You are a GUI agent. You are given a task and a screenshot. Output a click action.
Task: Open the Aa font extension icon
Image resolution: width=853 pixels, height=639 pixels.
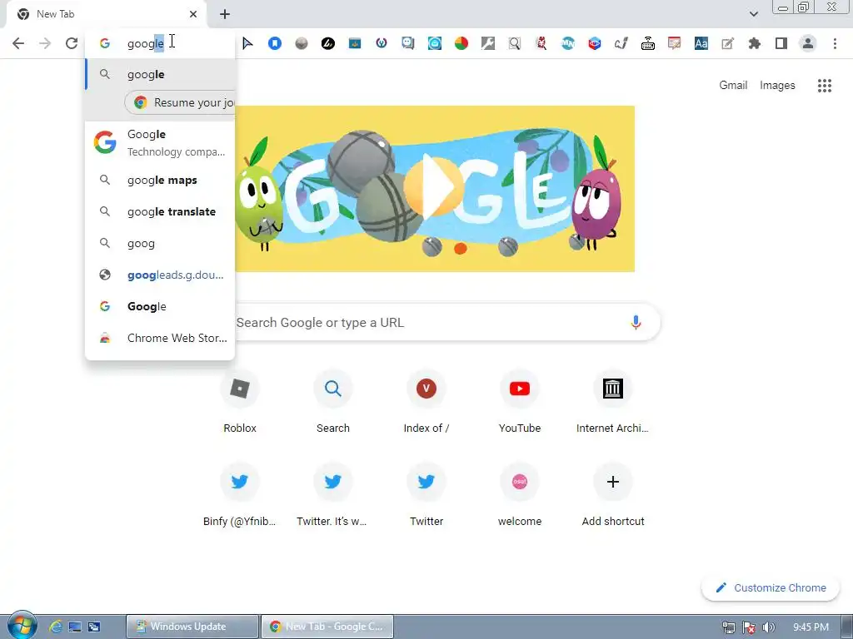click(x=701, y=43)
